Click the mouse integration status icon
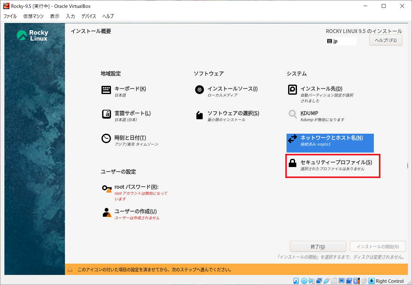This screenshot has height=285, width=412. pyautogui.click(x=364, y=281)
